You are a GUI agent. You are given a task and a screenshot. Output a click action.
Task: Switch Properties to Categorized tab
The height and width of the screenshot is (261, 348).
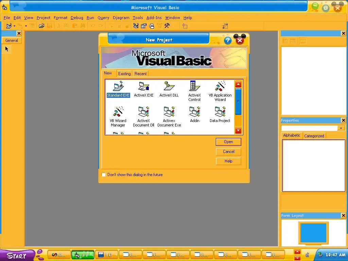[x=314, y=136]
